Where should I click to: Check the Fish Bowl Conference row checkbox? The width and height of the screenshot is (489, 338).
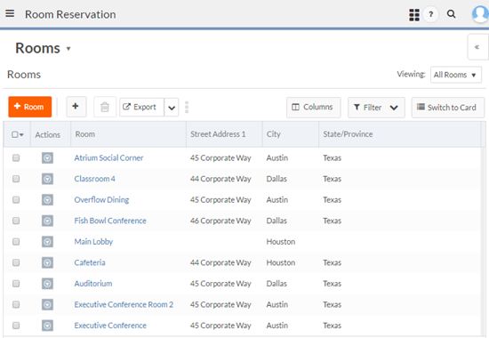[16, 221]
